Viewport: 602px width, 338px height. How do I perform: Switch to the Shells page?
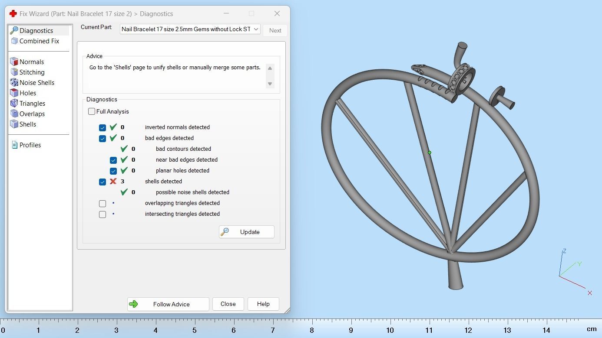tap(27, 124)
